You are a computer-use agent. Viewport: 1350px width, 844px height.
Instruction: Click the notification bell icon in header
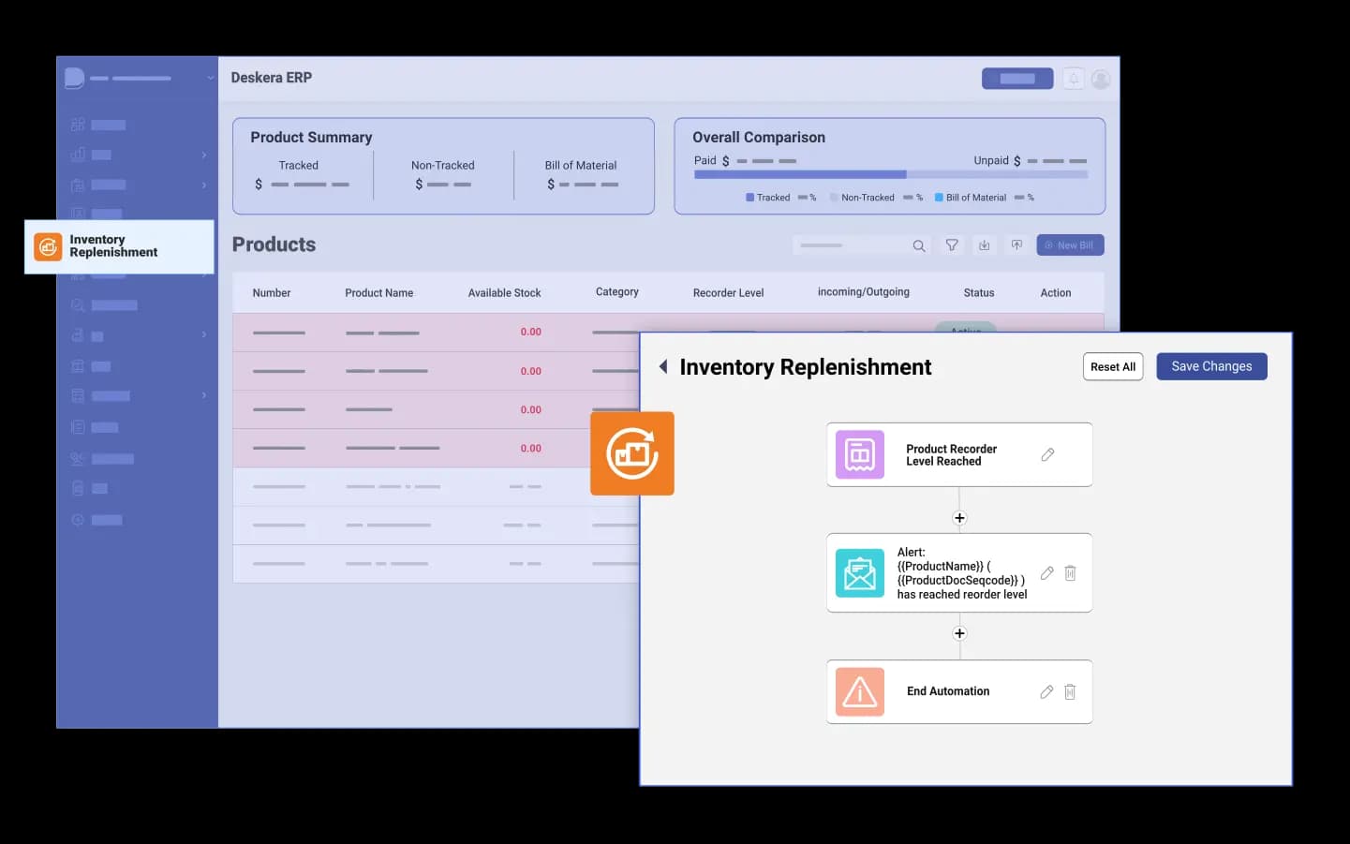click(x=1074, y=79)
